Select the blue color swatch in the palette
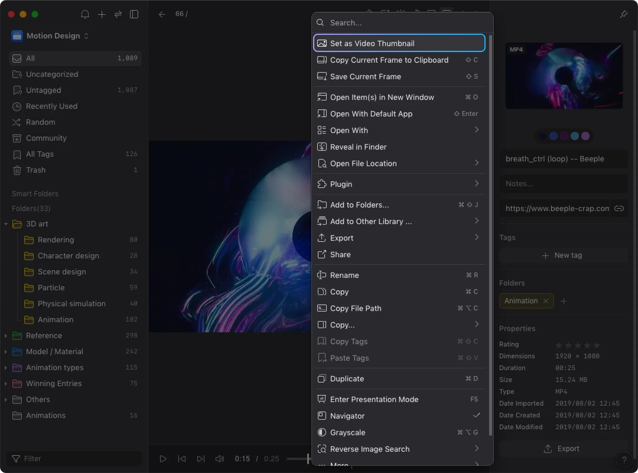The height and width of the screenshot is (473, 638). [x=553, y=136]
